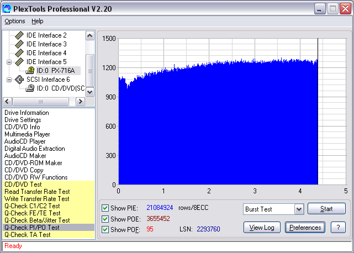The image size is (354, 253).
Task: Click the View Log button
Action: coord(262,228)
